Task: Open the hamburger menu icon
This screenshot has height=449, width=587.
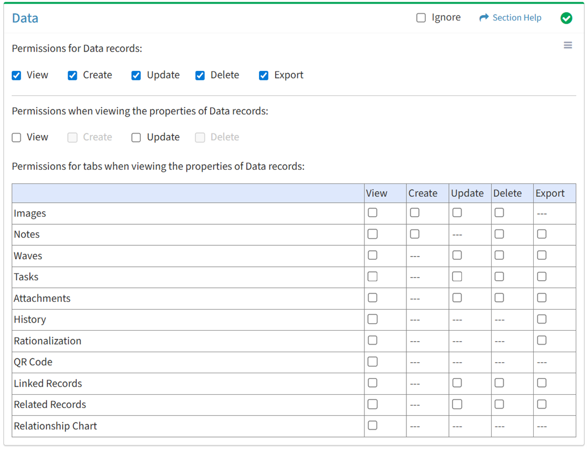Action: coord(568,45)
